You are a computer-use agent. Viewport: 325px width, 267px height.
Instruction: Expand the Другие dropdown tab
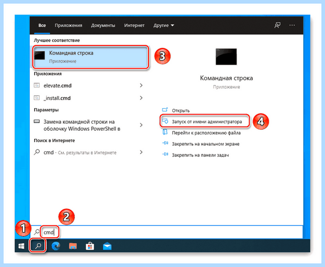[x=164, y=25]
